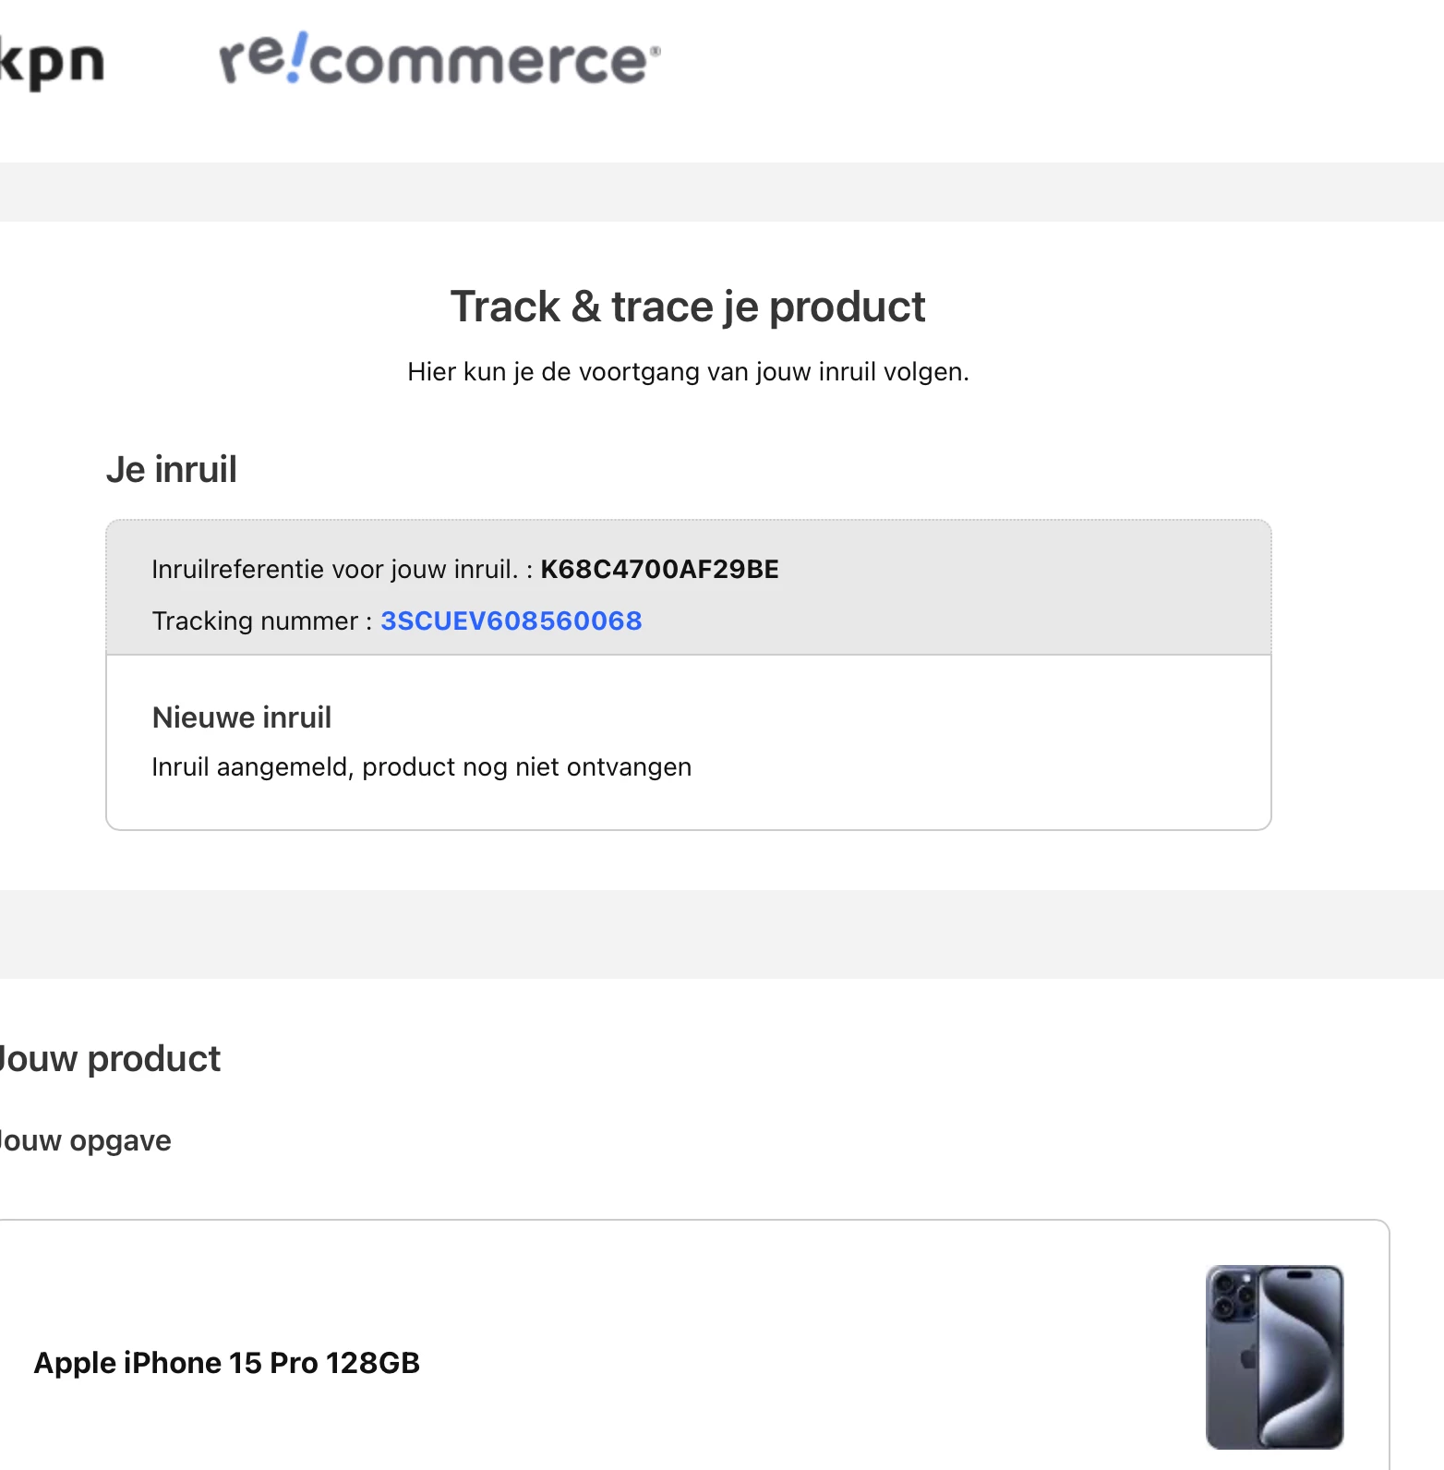Click the iPhone 15 Pro product image
1444x1470 pixels.
click(1274, 1356)
